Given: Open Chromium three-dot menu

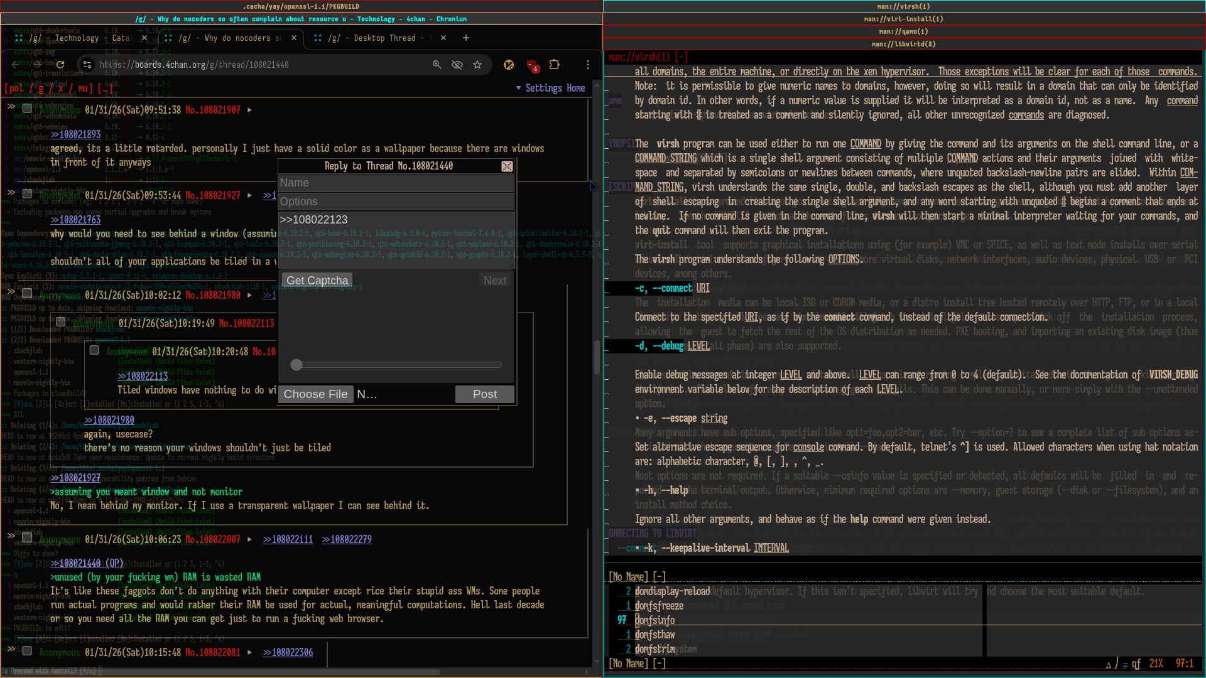Looking at the screenshot, I should (588, 65).
